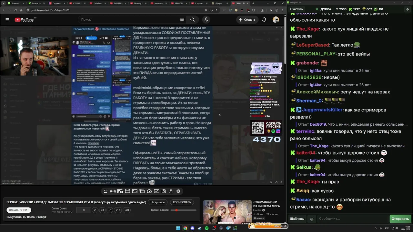Open the 'ЛУКСМАКСИКИ' video thumbnail
The height and width of the screenshot is (232, 413).
point(227,212)
